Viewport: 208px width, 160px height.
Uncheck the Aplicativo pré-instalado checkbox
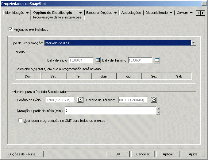click(11, 30)
